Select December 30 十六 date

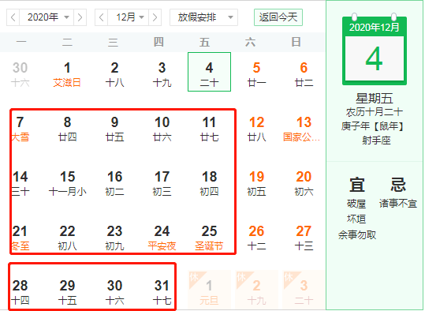(114, 292)
